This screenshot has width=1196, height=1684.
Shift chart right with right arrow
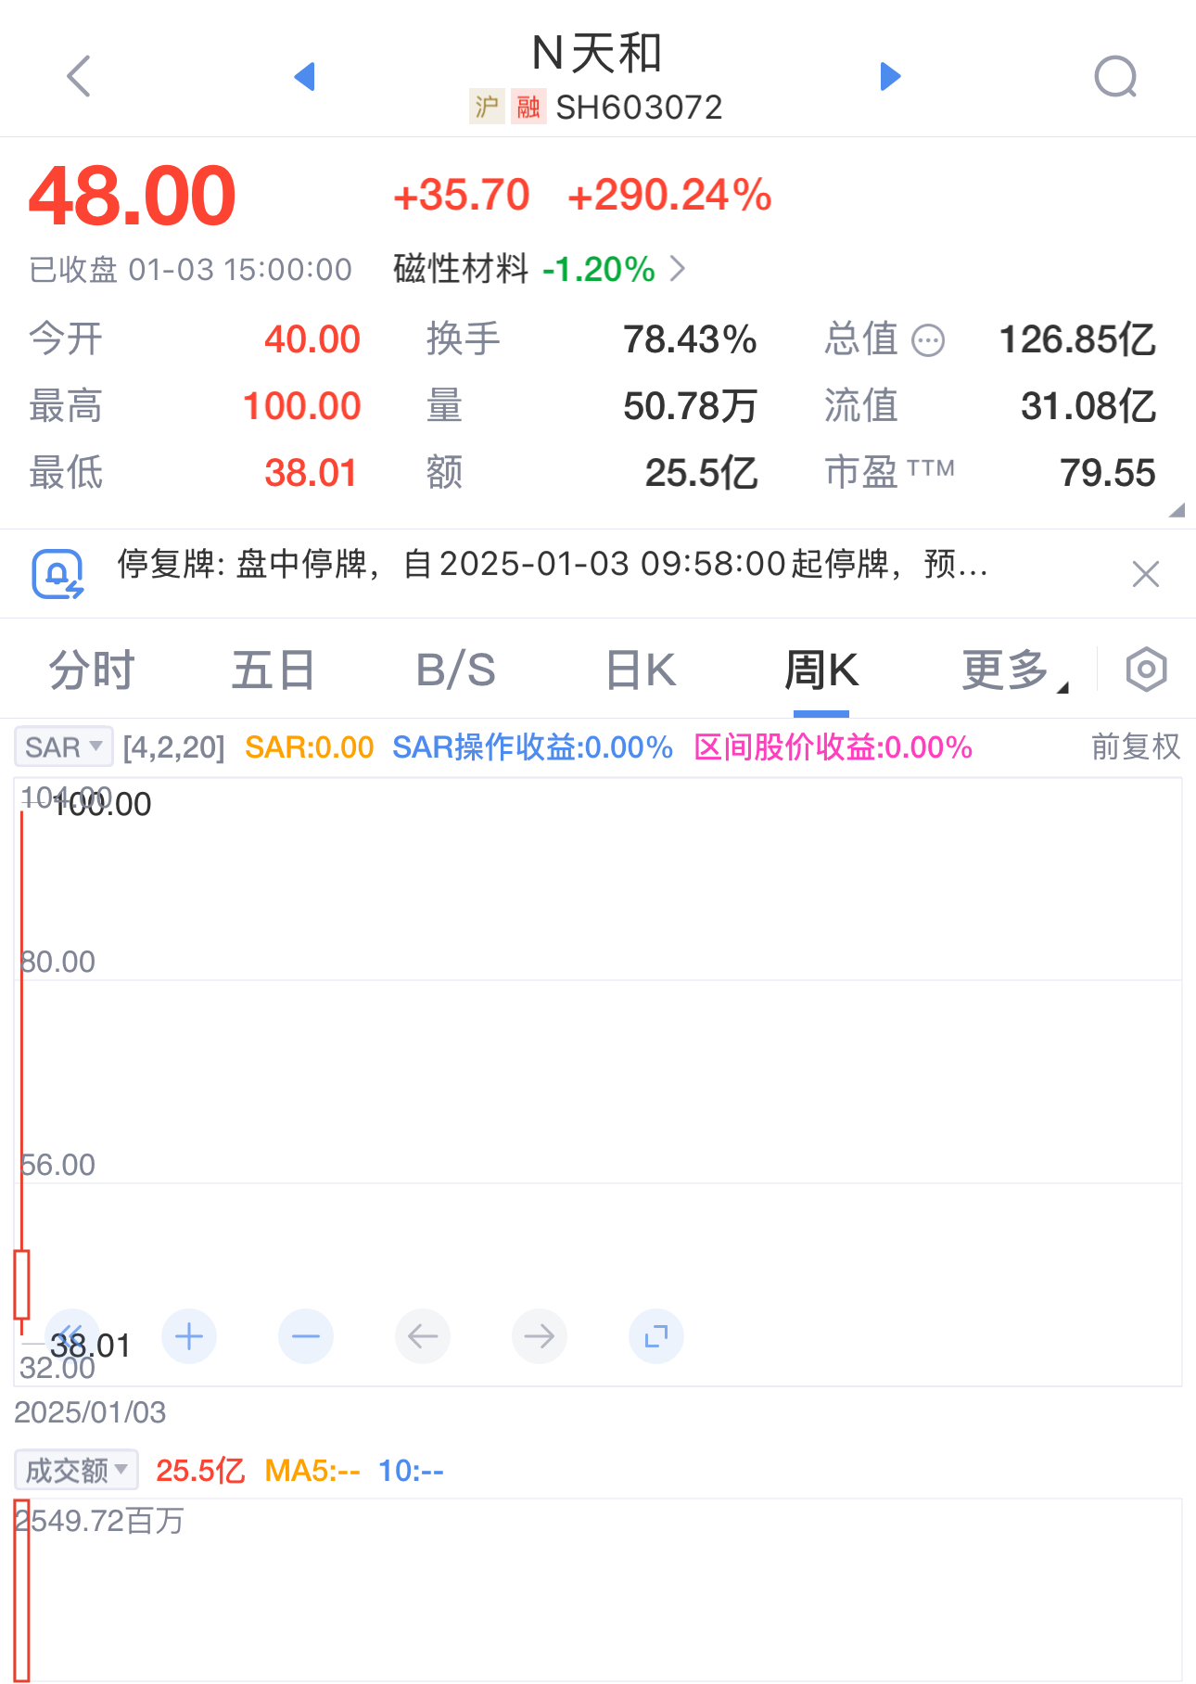pyautogui.click(x=540, y=1336)
